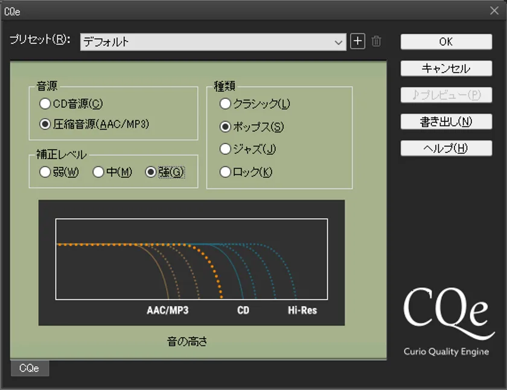The height and width of the screenshot is (390, 507).
Task: Click 書き出し(N) export button
Action: [x=446, y=122]
